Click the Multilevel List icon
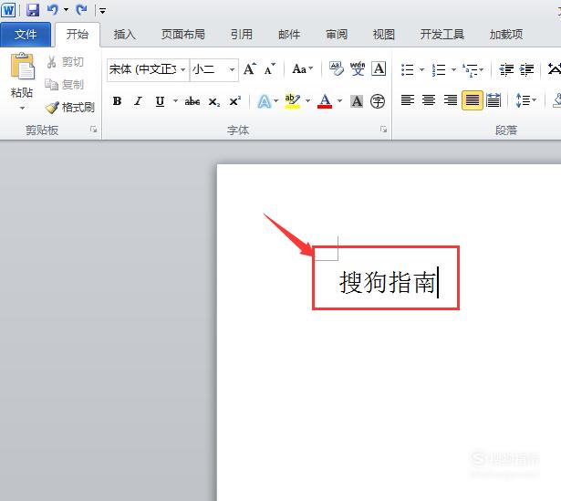Viewport: 561px width, 501px height. pos(470,69)
